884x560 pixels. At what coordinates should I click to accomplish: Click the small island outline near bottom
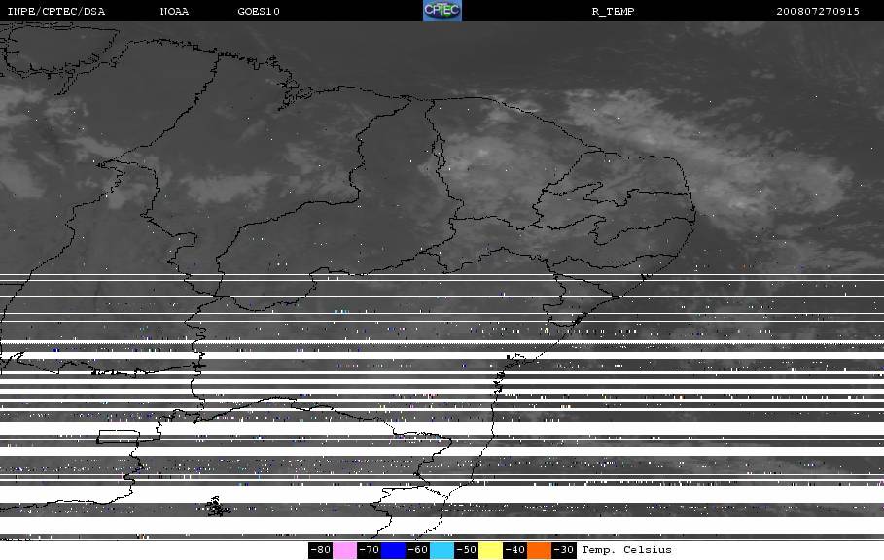(217, 507)
